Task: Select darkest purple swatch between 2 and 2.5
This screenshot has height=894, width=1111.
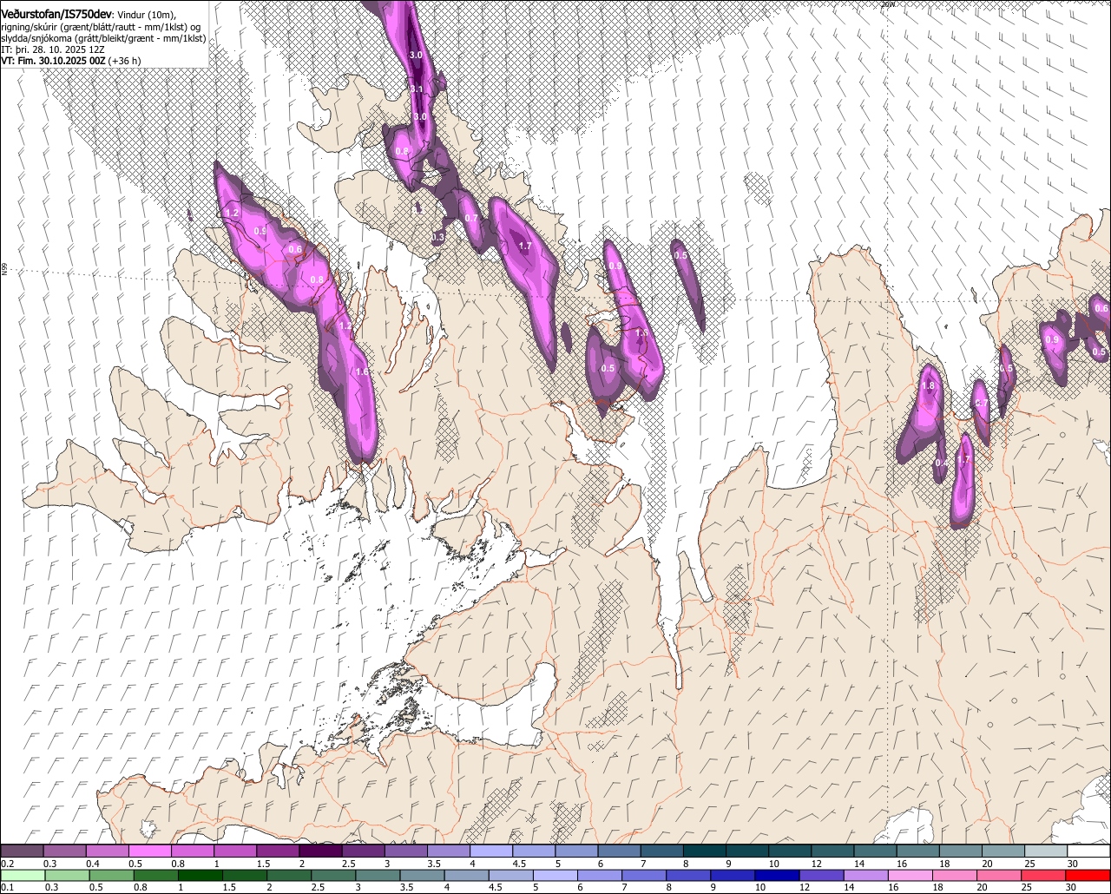Action: coord(320,851)
